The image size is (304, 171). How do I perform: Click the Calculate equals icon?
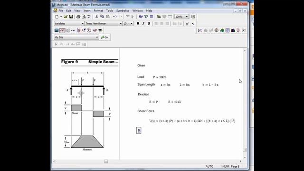pos(152,17)
